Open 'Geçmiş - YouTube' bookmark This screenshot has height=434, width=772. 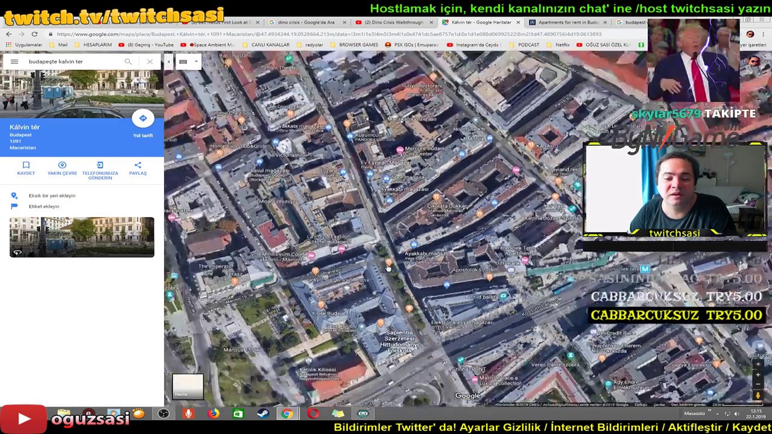[x=147, y=45]
